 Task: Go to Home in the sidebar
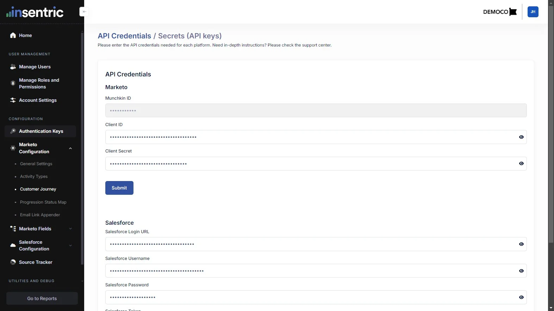pyautogui.click(x=25, y=36)
